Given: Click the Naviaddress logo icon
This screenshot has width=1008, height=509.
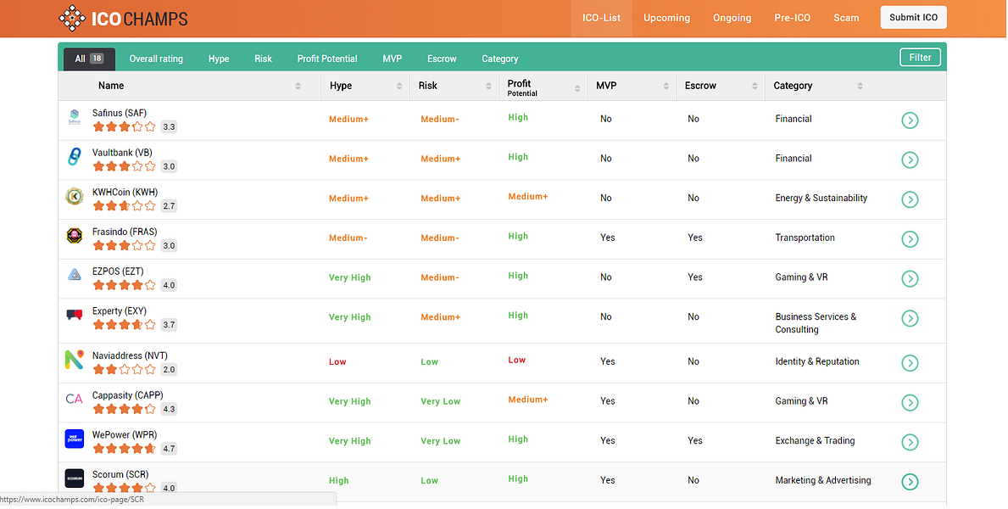Looking at the screenshot, I should pos(75,359).
